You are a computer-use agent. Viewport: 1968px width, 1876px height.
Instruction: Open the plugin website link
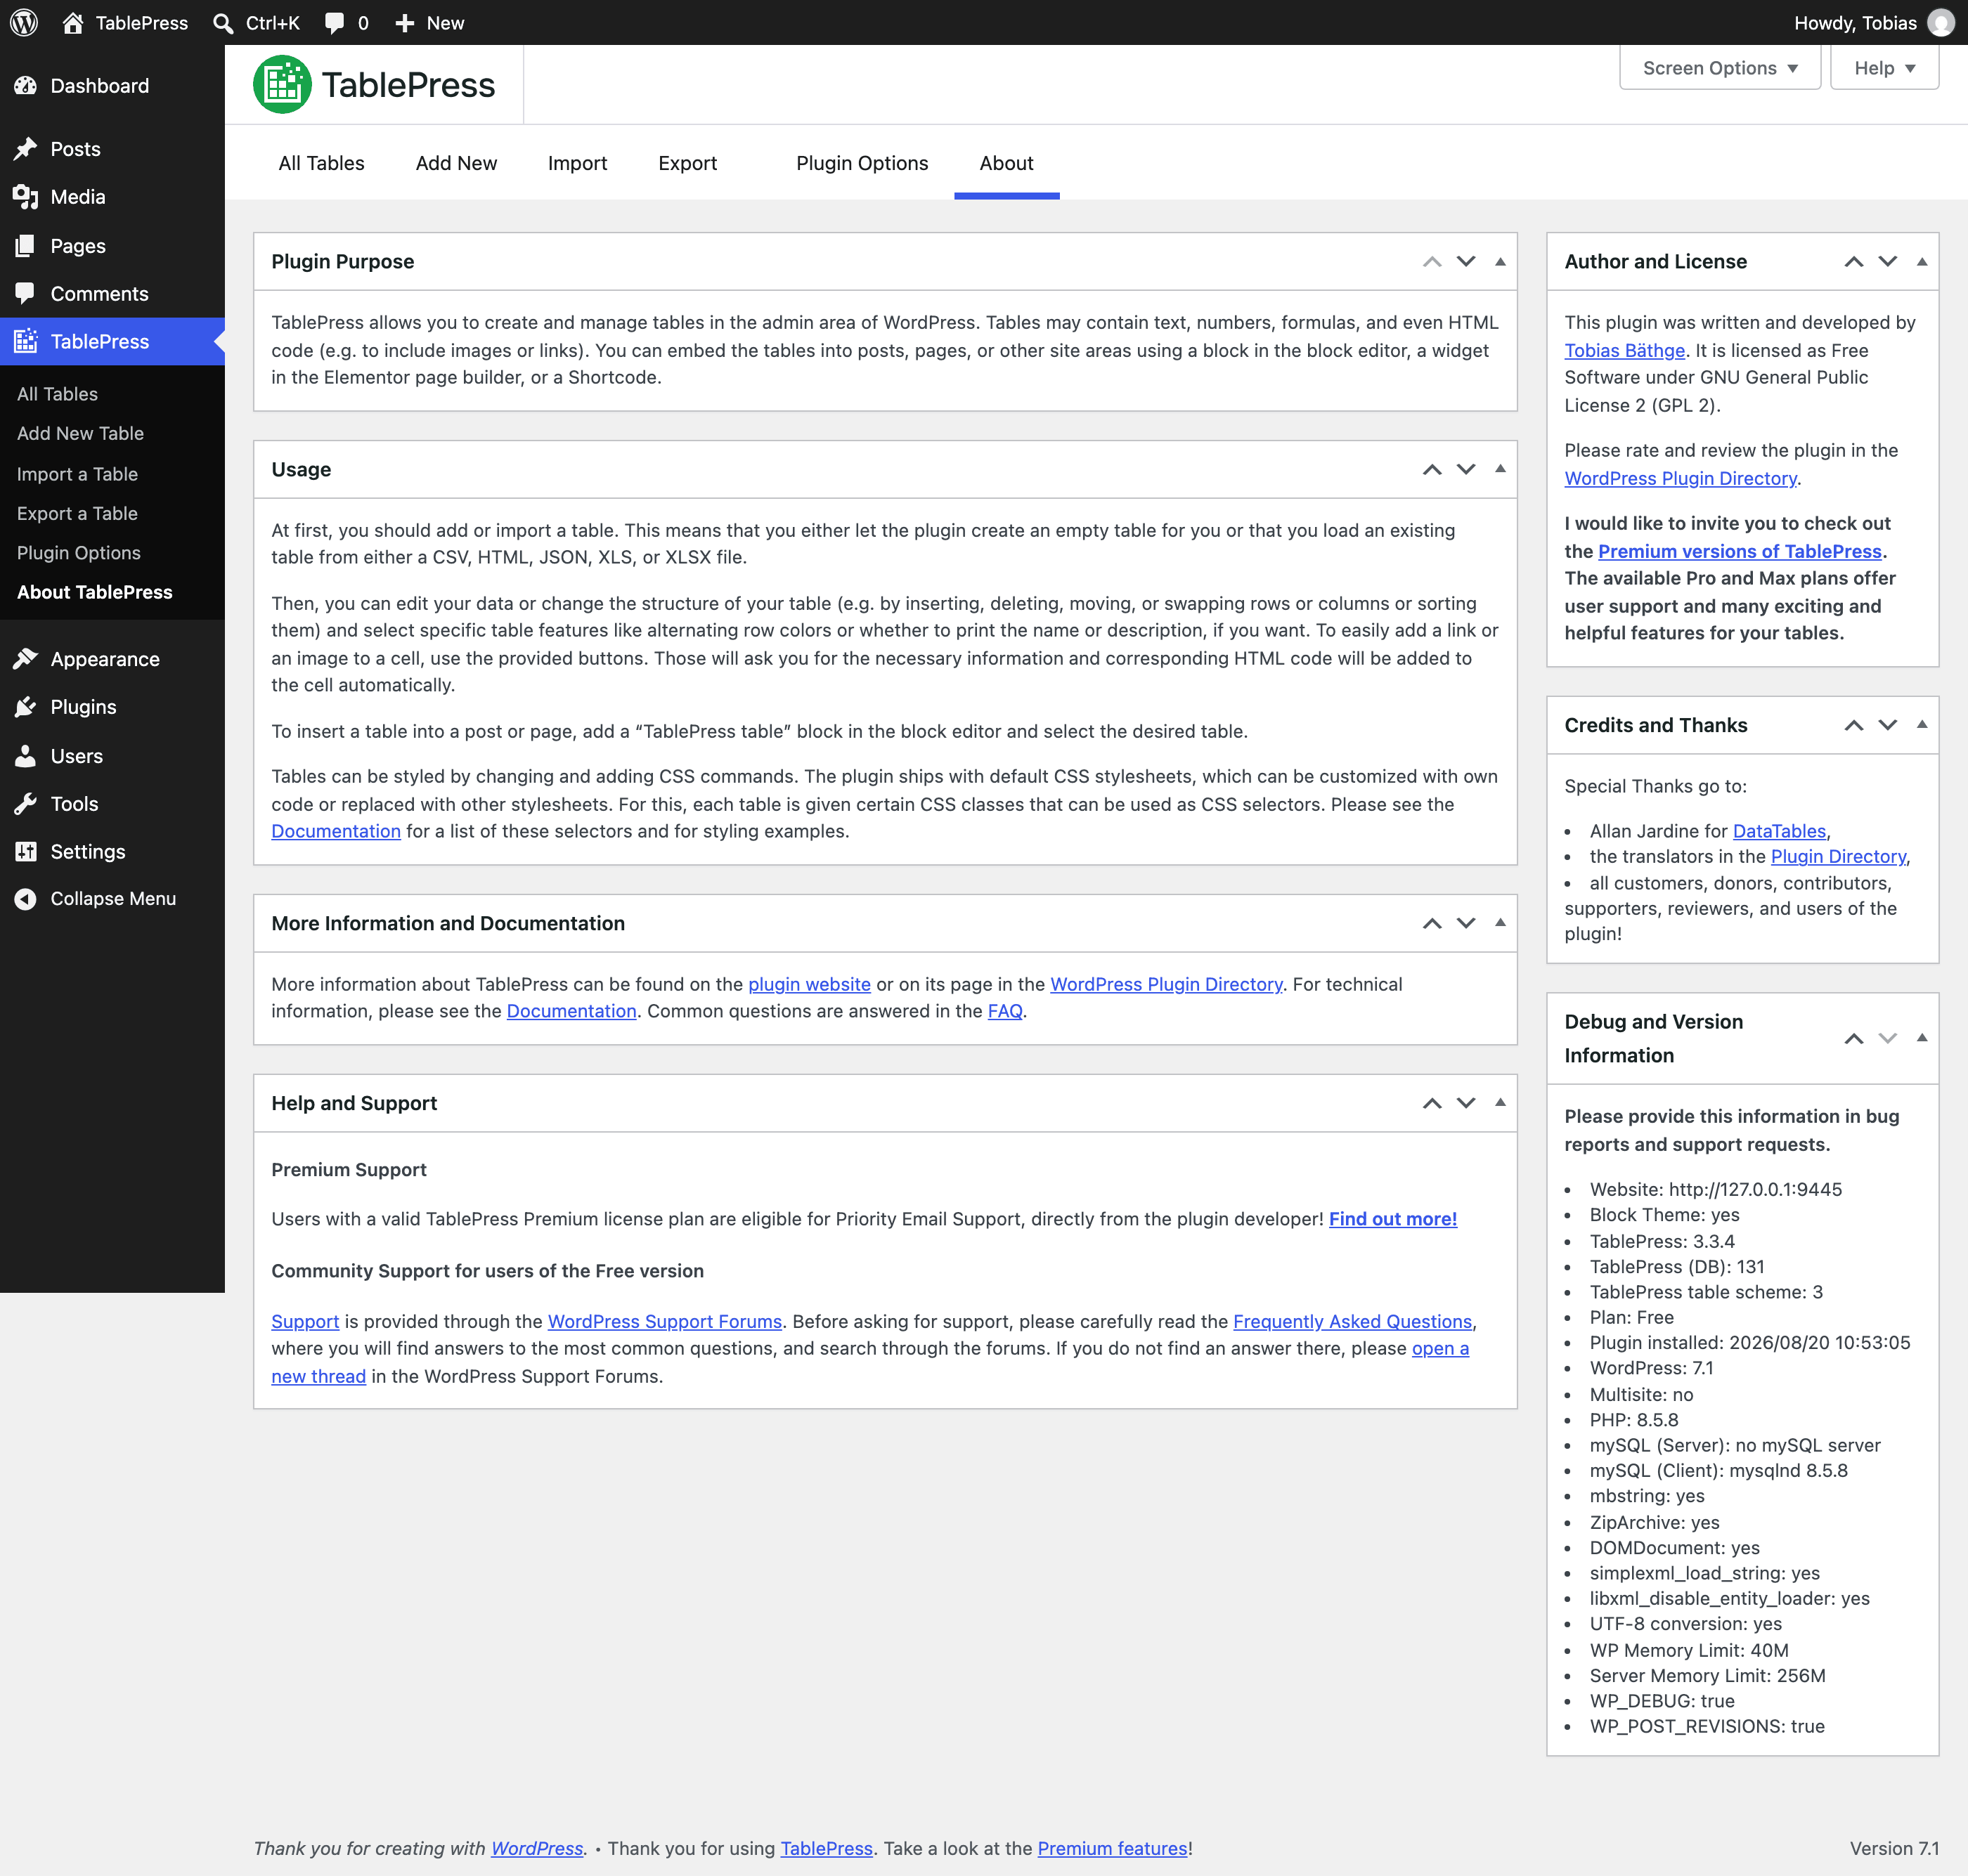coord(810,984)
